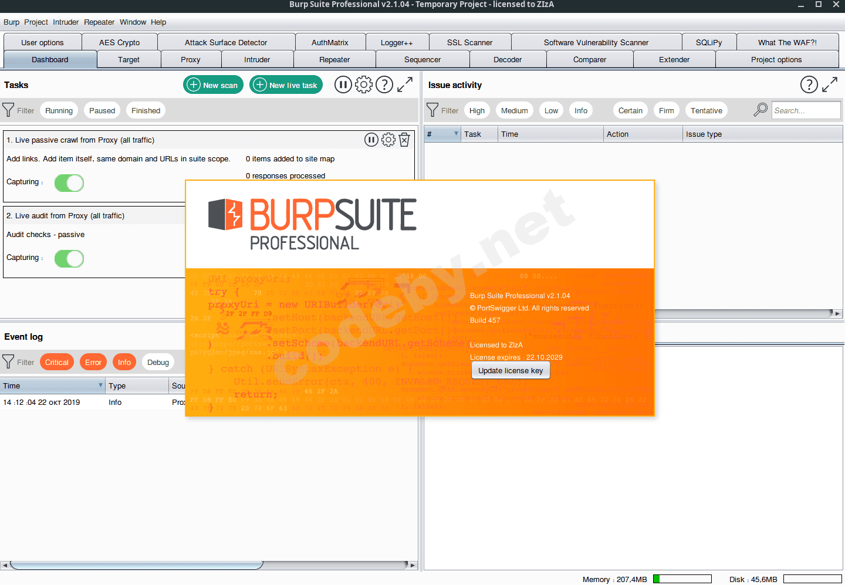845x585 pixels.
Task: Open the Burp menu
Action: point(11,22)
